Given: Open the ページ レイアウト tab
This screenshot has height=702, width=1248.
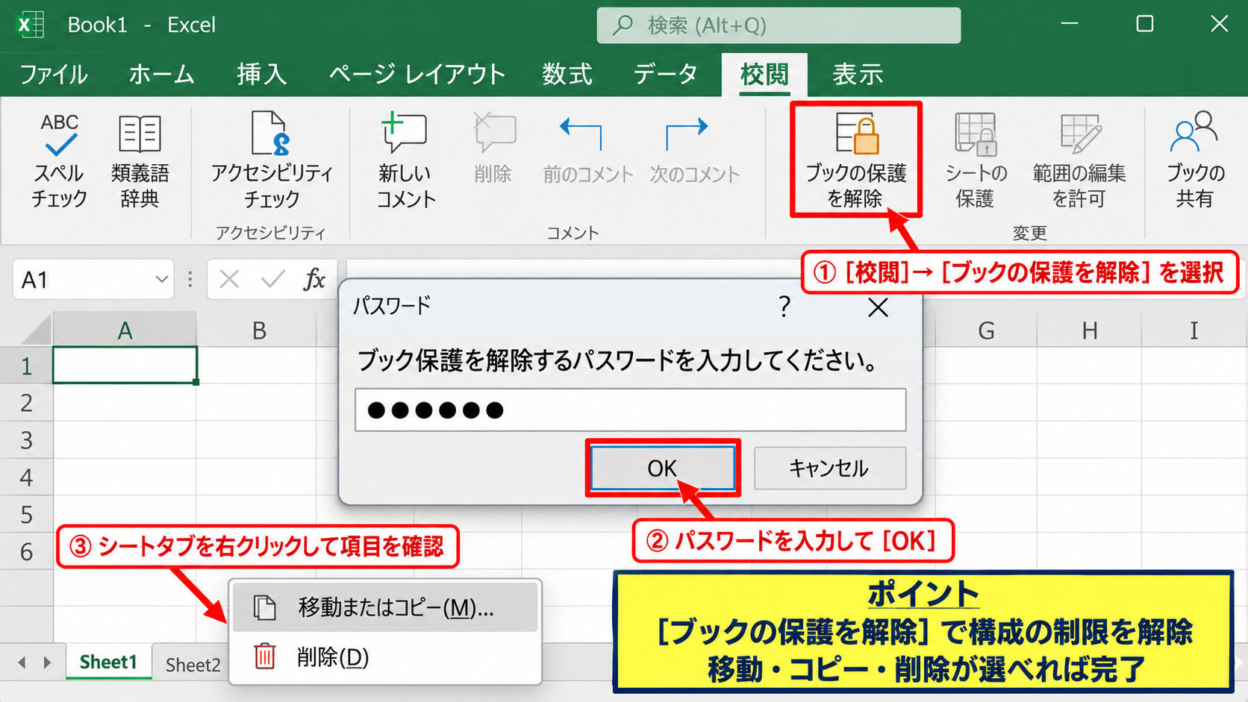Looking at the screenshot, I should 417,74.
